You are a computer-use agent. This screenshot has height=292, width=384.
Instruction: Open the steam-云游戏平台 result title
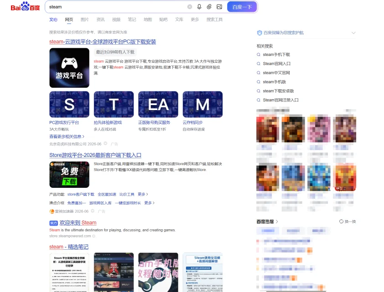(x=103, y=42)
